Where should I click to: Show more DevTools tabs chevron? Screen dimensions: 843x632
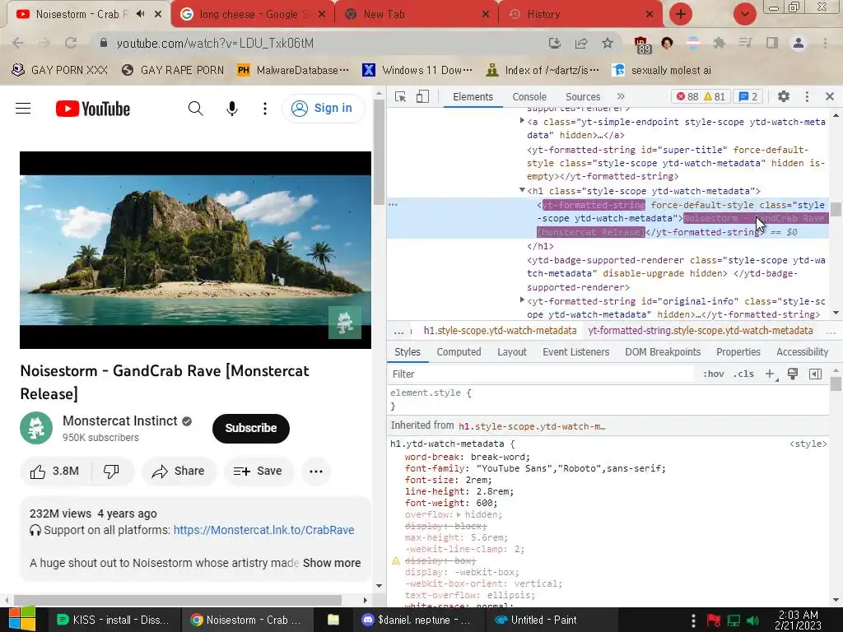tap(621, 96)
